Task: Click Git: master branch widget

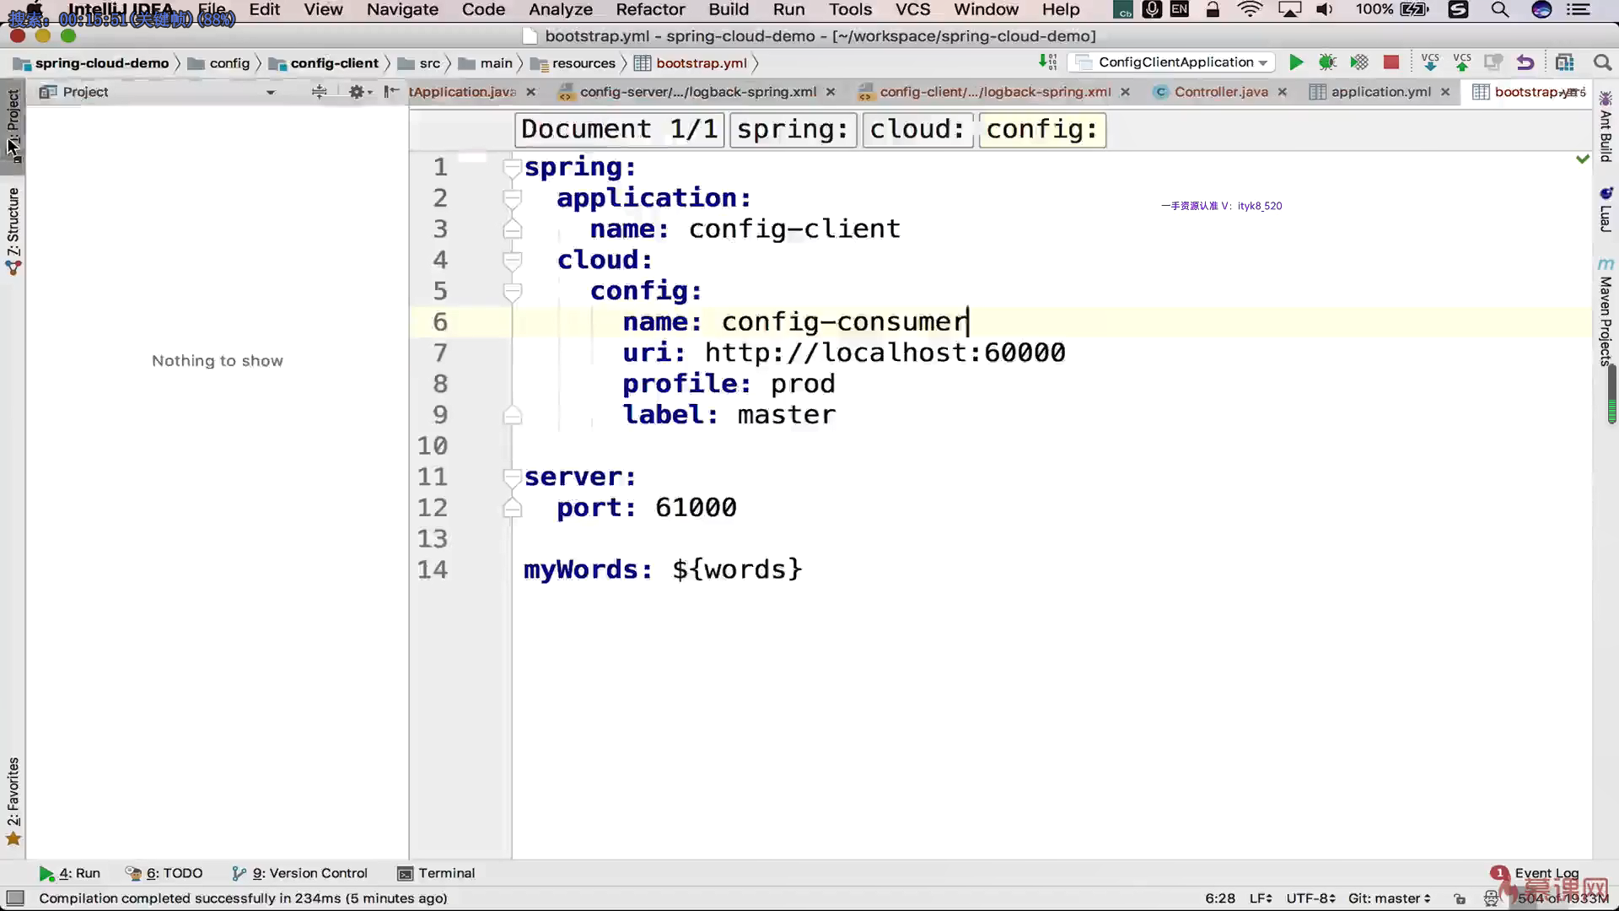Action: point(1388,898)
